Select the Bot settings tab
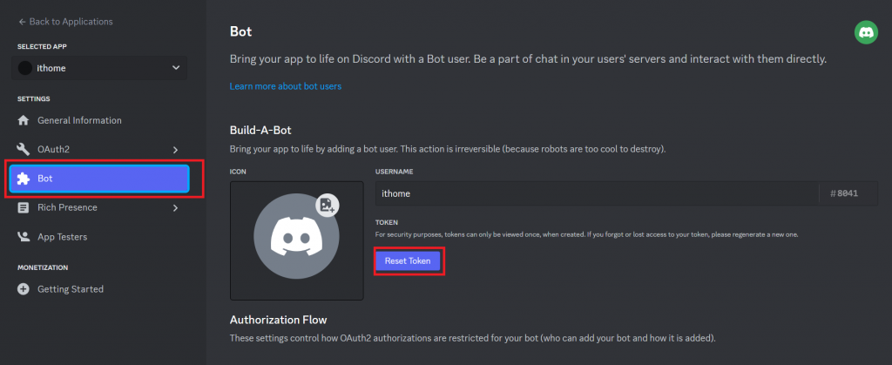This screenshot has width=892, height=365. pos(99,179)
